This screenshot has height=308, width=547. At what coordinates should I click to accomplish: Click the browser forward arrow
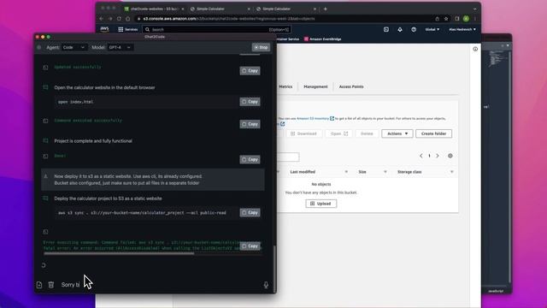tap(110, 19)
